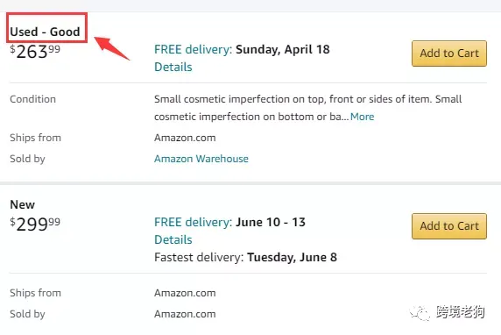Viewport: 501px width, 335px height.
Task: Click the WeChat watermark logo icon
Action: coord(420,312)
